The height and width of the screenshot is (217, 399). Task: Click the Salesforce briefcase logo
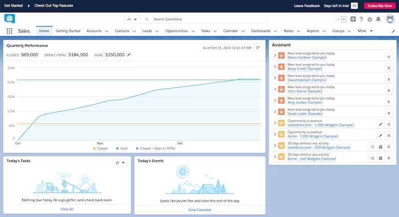9,19
